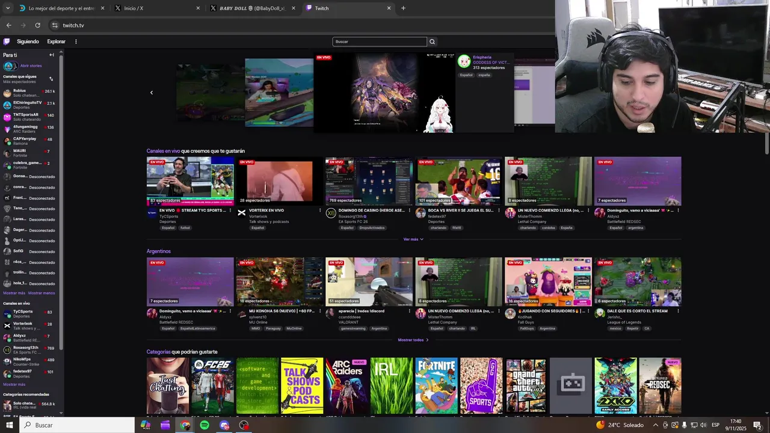The image size is (770, 433).
Task: Open the MU KONGHA S6 stream thumbnail
Action: click(x=280, y=282)
